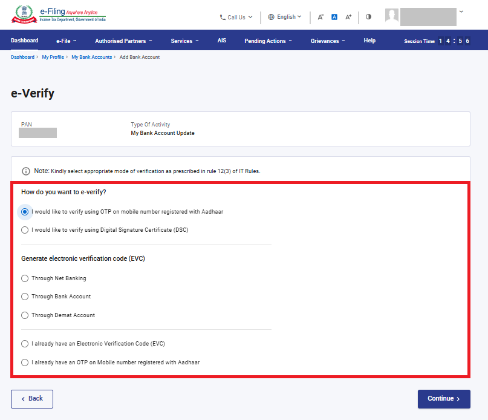Reset to default font size icon
The image size is (488, 420).
334,17
